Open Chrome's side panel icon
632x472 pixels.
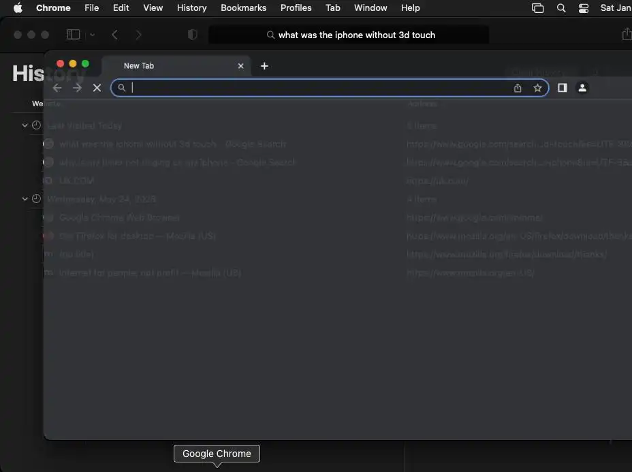(563, 88)
